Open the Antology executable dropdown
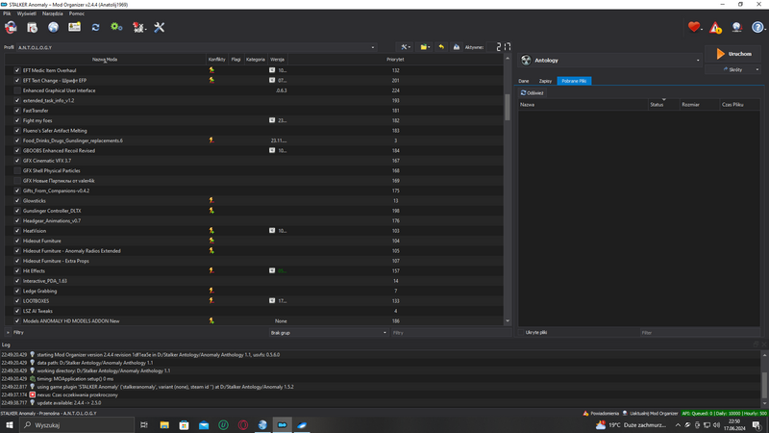The image size is (769, 433). tap(698, 61)
